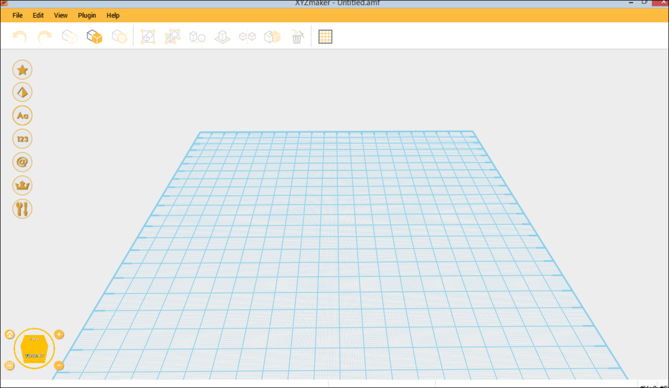Open the crown shapes library
Viewport: 669px width, 388px height.
(22, 186)
